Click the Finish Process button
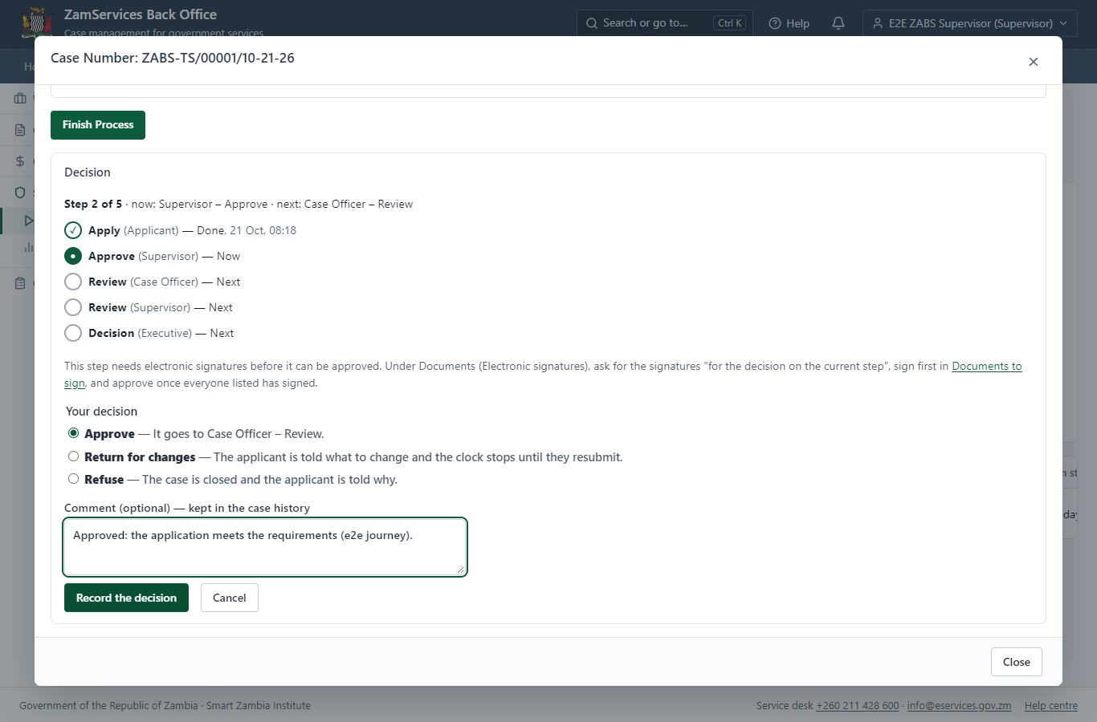 (x=98, y=125)
